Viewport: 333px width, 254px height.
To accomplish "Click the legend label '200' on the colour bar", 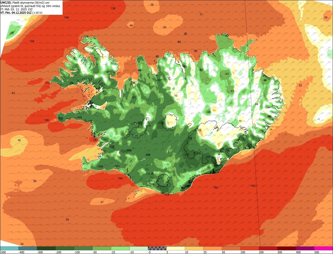I will tap(261, 252).
